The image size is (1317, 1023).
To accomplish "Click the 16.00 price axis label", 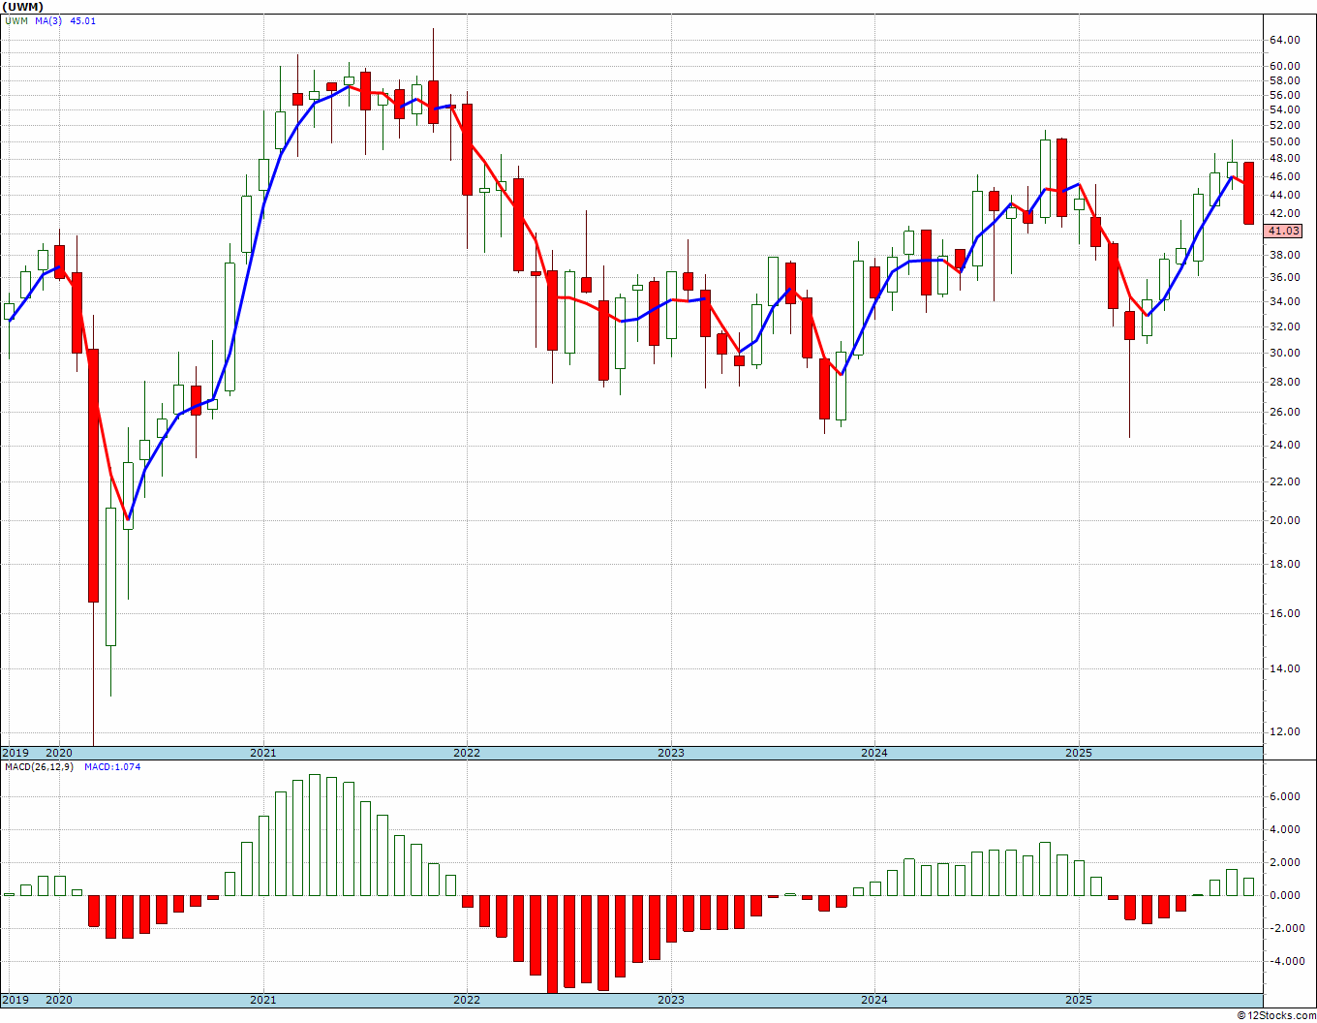I will point(1284,613).
